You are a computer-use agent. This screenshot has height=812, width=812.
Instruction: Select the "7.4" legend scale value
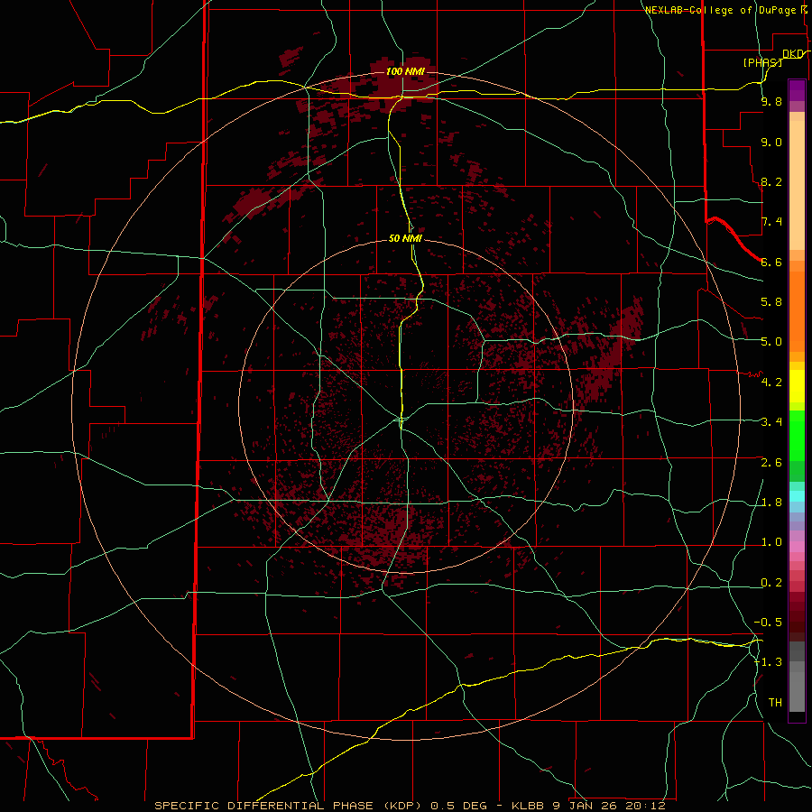pos(771,222)
